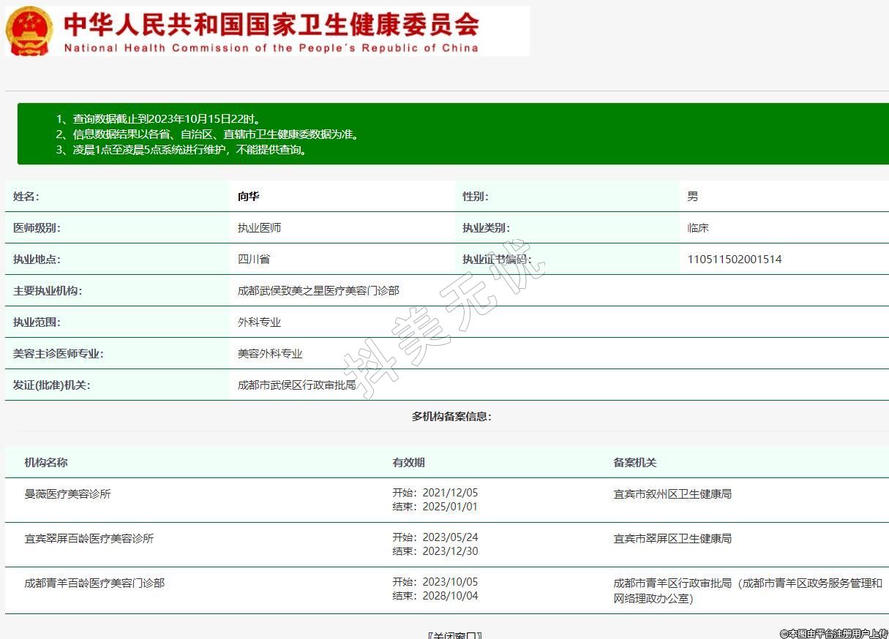Select the 成都青羊百龄医疗美容门诊部 row entry

click(x=94, y=583)
